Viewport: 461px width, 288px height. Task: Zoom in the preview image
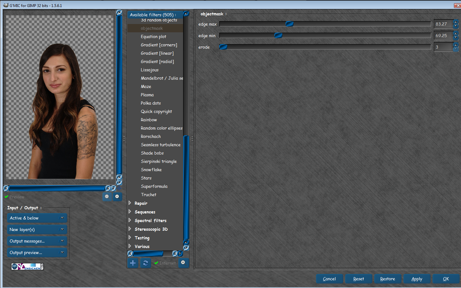pyautogui.click(x=117, y=196)
